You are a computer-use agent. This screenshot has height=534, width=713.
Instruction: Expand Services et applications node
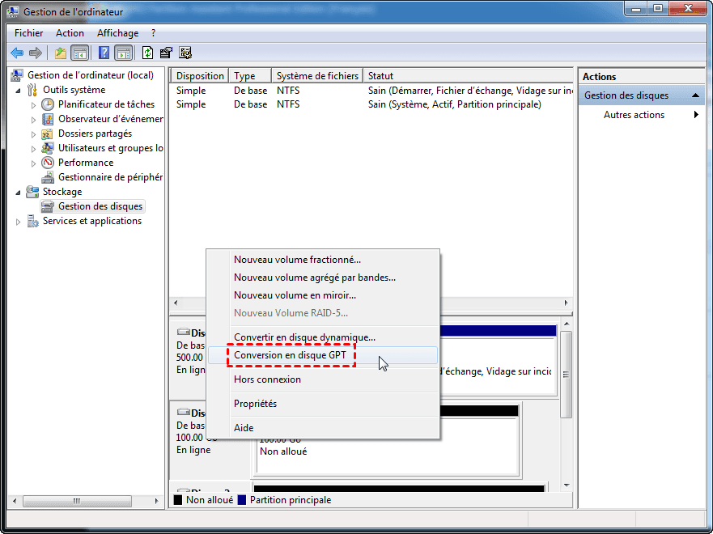click(18, 222)
